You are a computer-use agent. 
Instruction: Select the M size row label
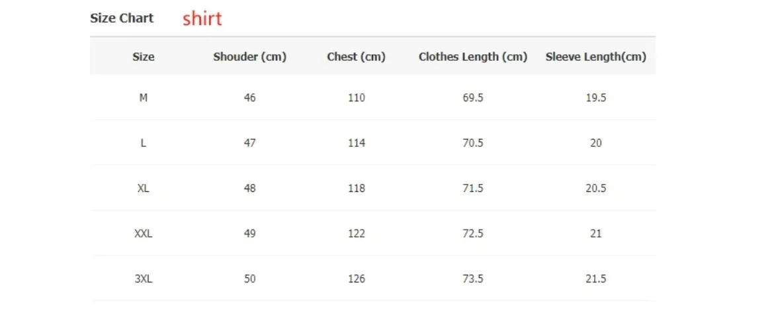coord(143,98)
